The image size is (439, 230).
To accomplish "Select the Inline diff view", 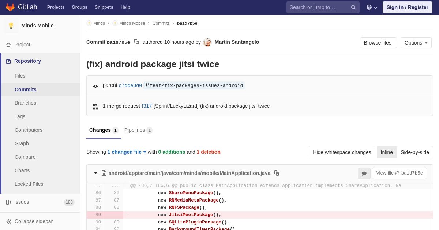I will [387, 152].
